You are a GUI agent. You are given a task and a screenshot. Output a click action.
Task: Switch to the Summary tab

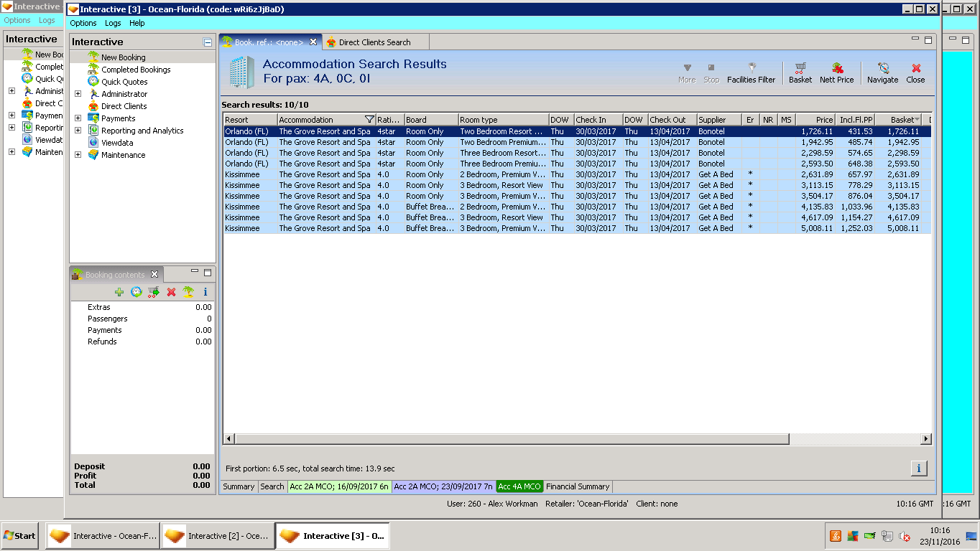(239, 486)
